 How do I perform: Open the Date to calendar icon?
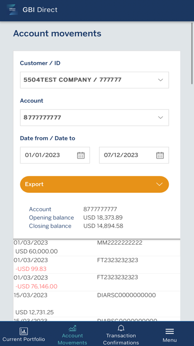point(160,155)
